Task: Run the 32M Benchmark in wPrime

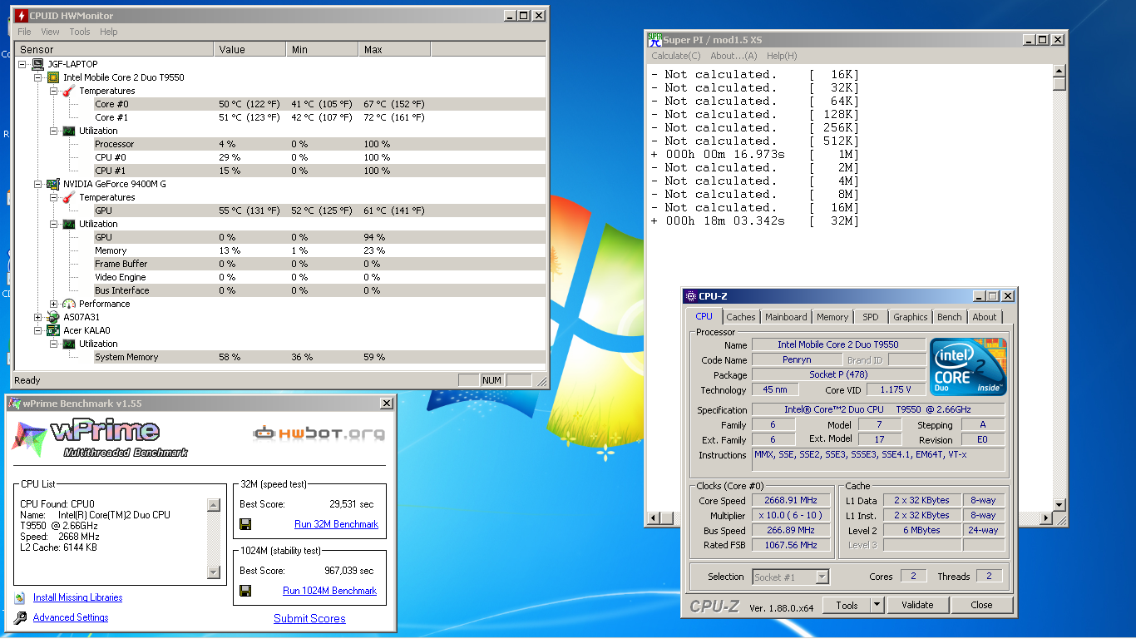Action: [336, 524]
